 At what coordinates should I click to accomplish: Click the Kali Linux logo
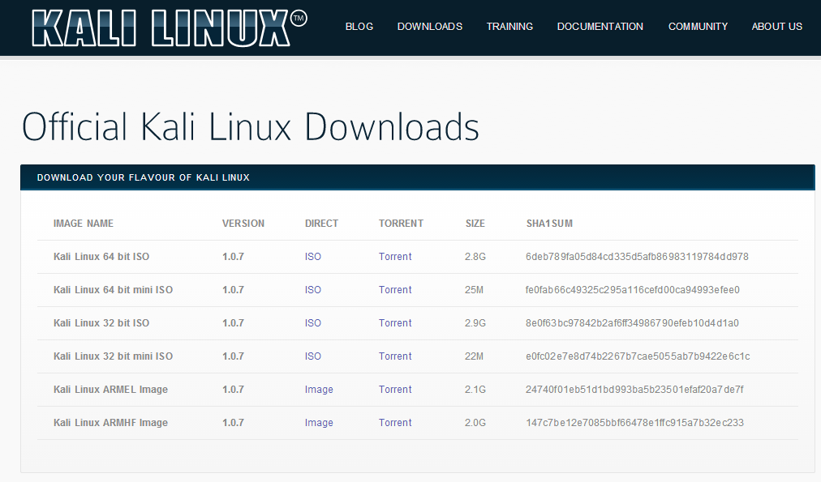[x=169, y=28]
